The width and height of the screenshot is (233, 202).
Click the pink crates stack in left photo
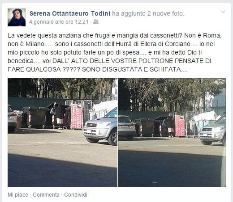pos(77,117)
